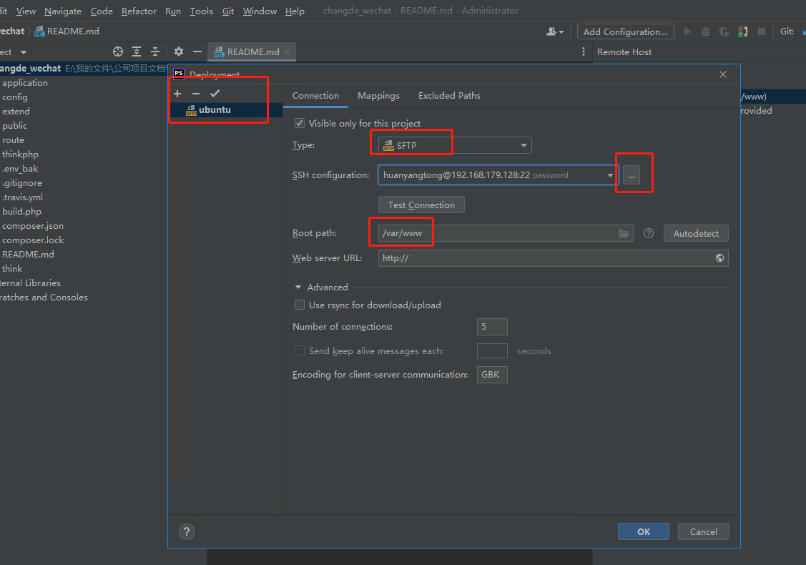Open Project panel settings gear

[178, 51]
